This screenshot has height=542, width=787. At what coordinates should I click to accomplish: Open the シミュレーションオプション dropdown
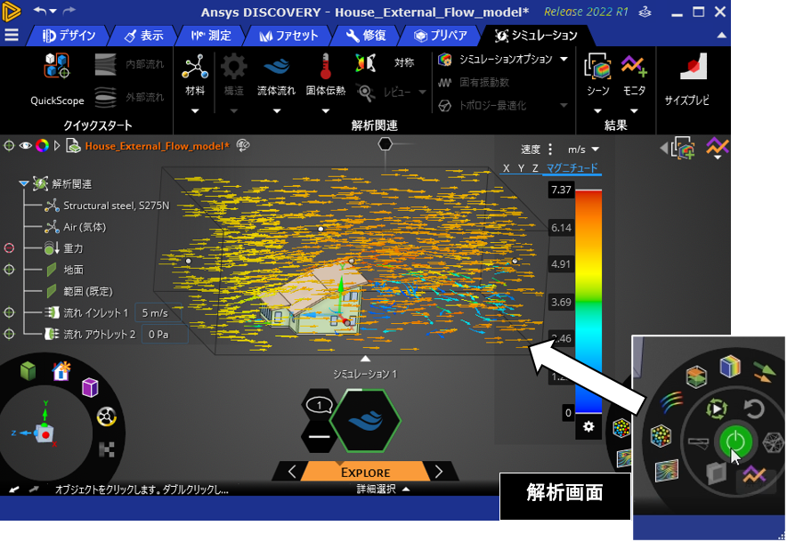click(564, 60)
